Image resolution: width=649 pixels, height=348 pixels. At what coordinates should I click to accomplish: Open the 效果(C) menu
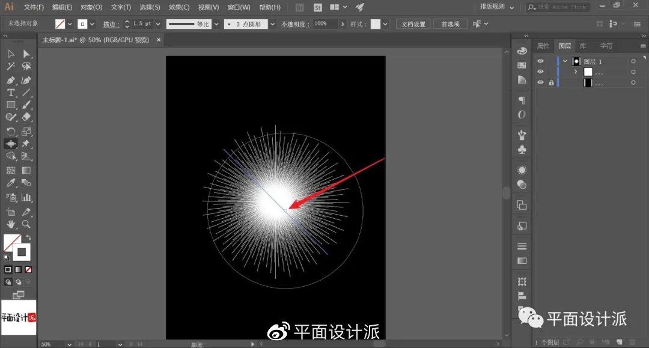click(x=179, y=7)
